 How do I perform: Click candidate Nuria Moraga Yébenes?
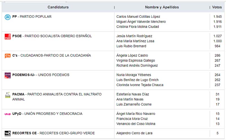(134, 75)
